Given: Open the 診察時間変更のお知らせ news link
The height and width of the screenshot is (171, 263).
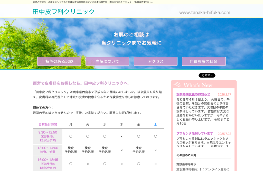Looking at the screenshot, I should 193,94.
